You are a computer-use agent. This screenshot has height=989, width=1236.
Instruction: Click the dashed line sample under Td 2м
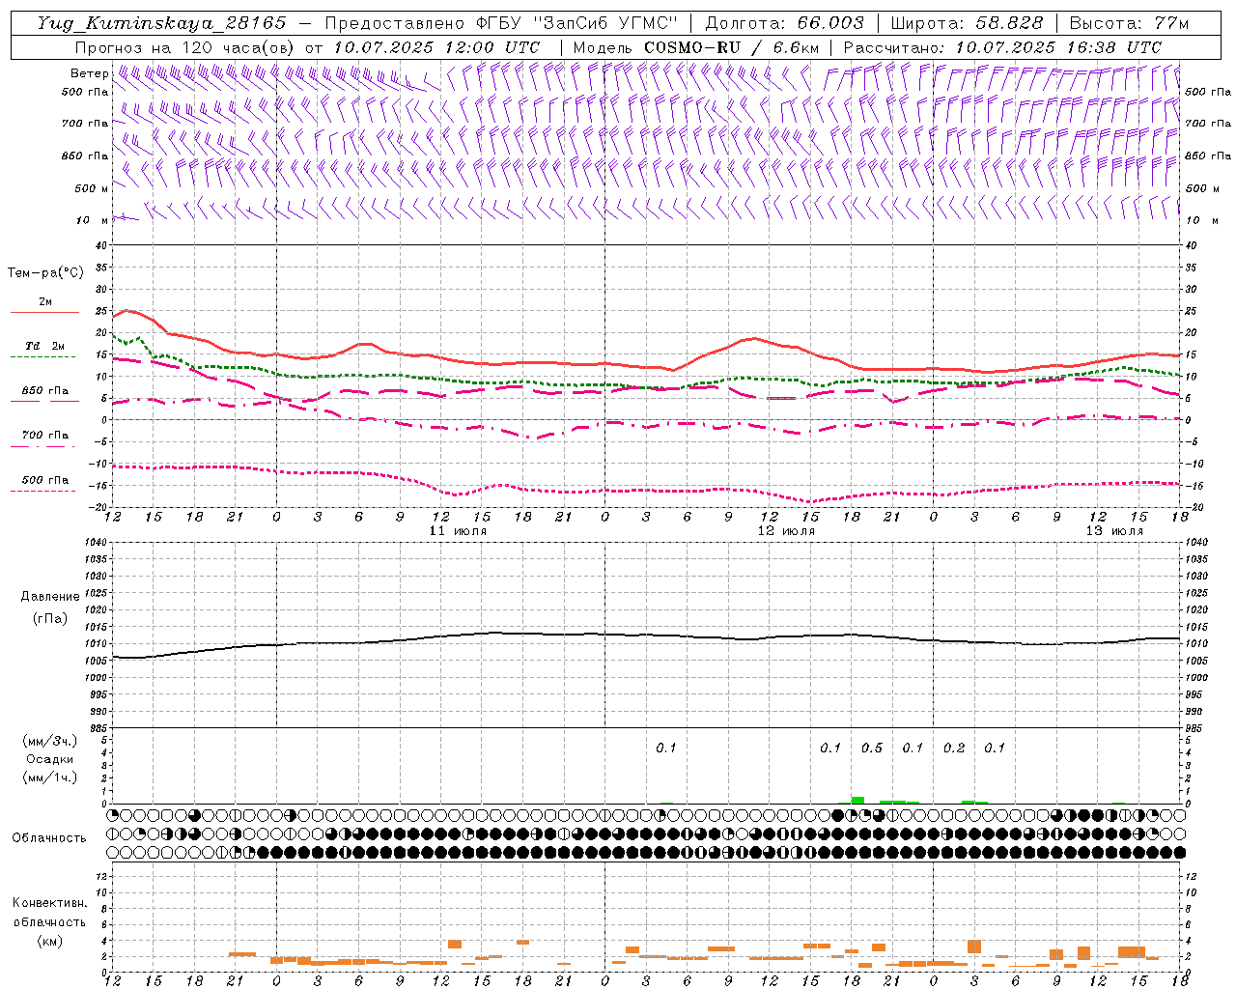43,357
